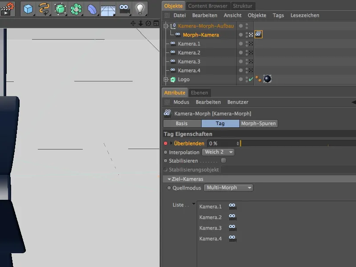Viewport: 356px width, 267px height.
Task: Open the floor environment objects icon
Action: [x=108, y=10]
